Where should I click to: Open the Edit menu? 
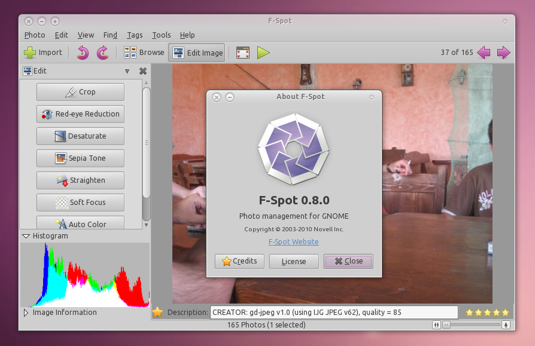(62, 35)
